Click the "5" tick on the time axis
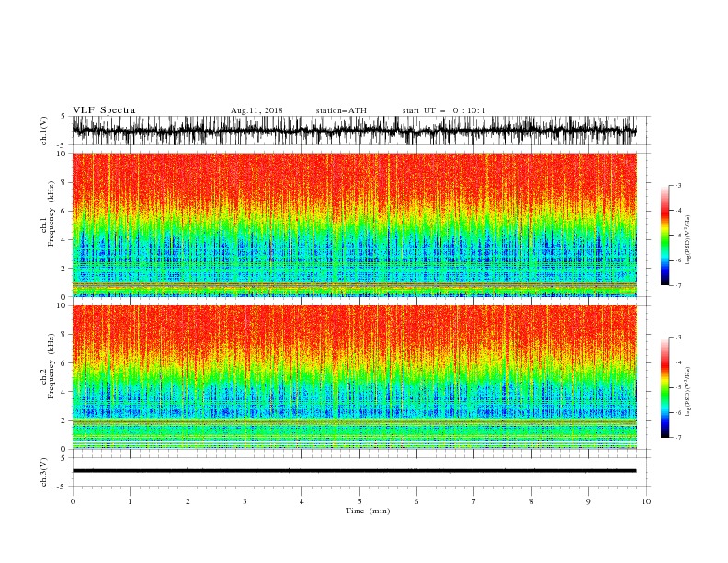This screenshot has height=563, width=728. coord(359,501)
